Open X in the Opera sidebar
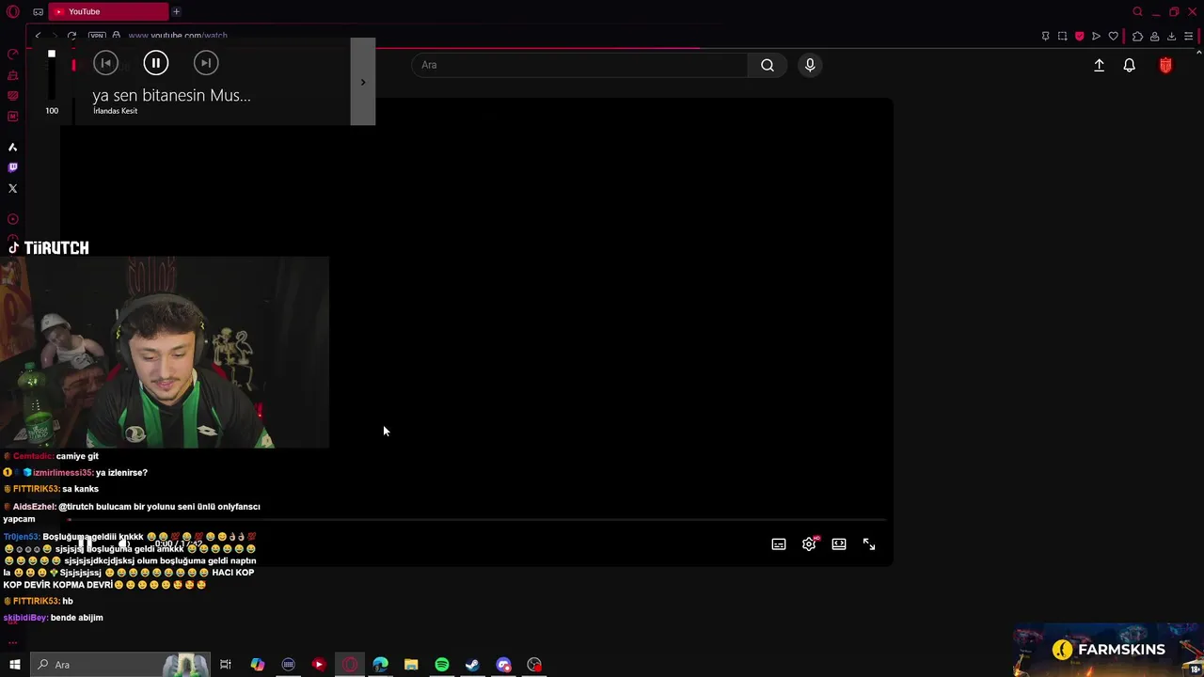The width and height of the screenshot is (1204, 677). click(12, 188)
